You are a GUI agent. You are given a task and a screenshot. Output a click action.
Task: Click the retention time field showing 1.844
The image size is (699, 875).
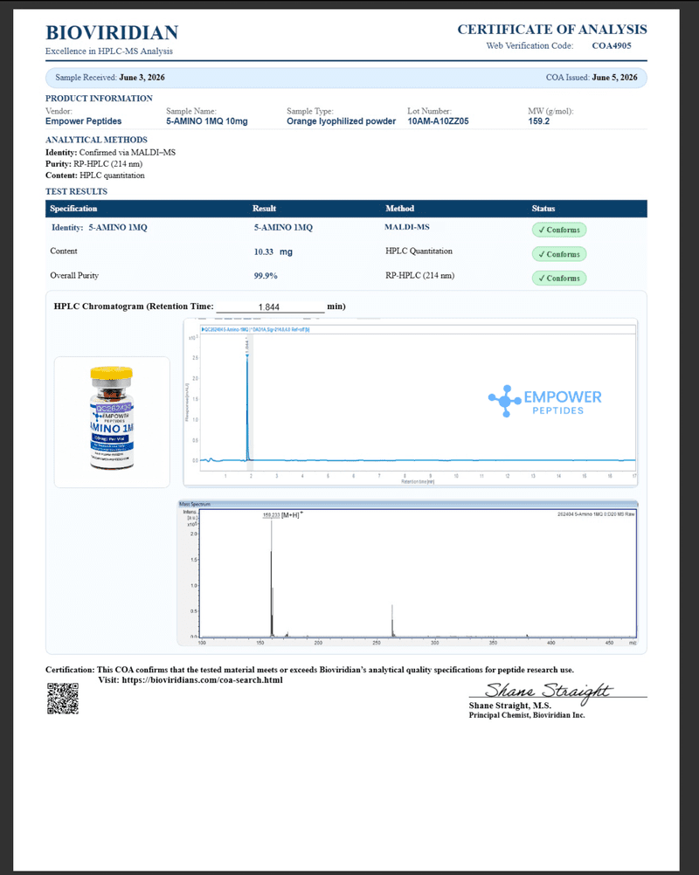[270, 307]
